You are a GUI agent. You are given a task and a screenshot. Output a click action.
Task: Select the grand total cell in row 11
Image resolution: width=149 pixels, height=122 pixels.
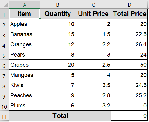[x=129, y=116]
